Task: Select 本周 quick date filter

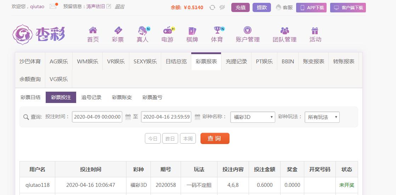Action: [188, 139]
